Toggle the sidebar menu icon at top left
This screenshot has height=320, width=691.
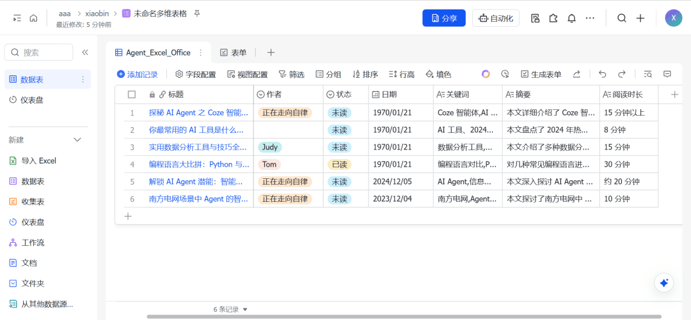pyautogui.click(x=17, y=18)
